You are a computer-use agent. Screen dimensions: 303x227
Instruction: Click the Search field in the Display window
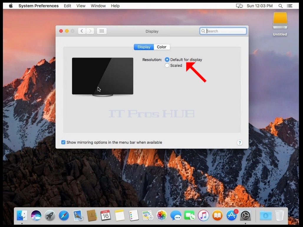223,31
